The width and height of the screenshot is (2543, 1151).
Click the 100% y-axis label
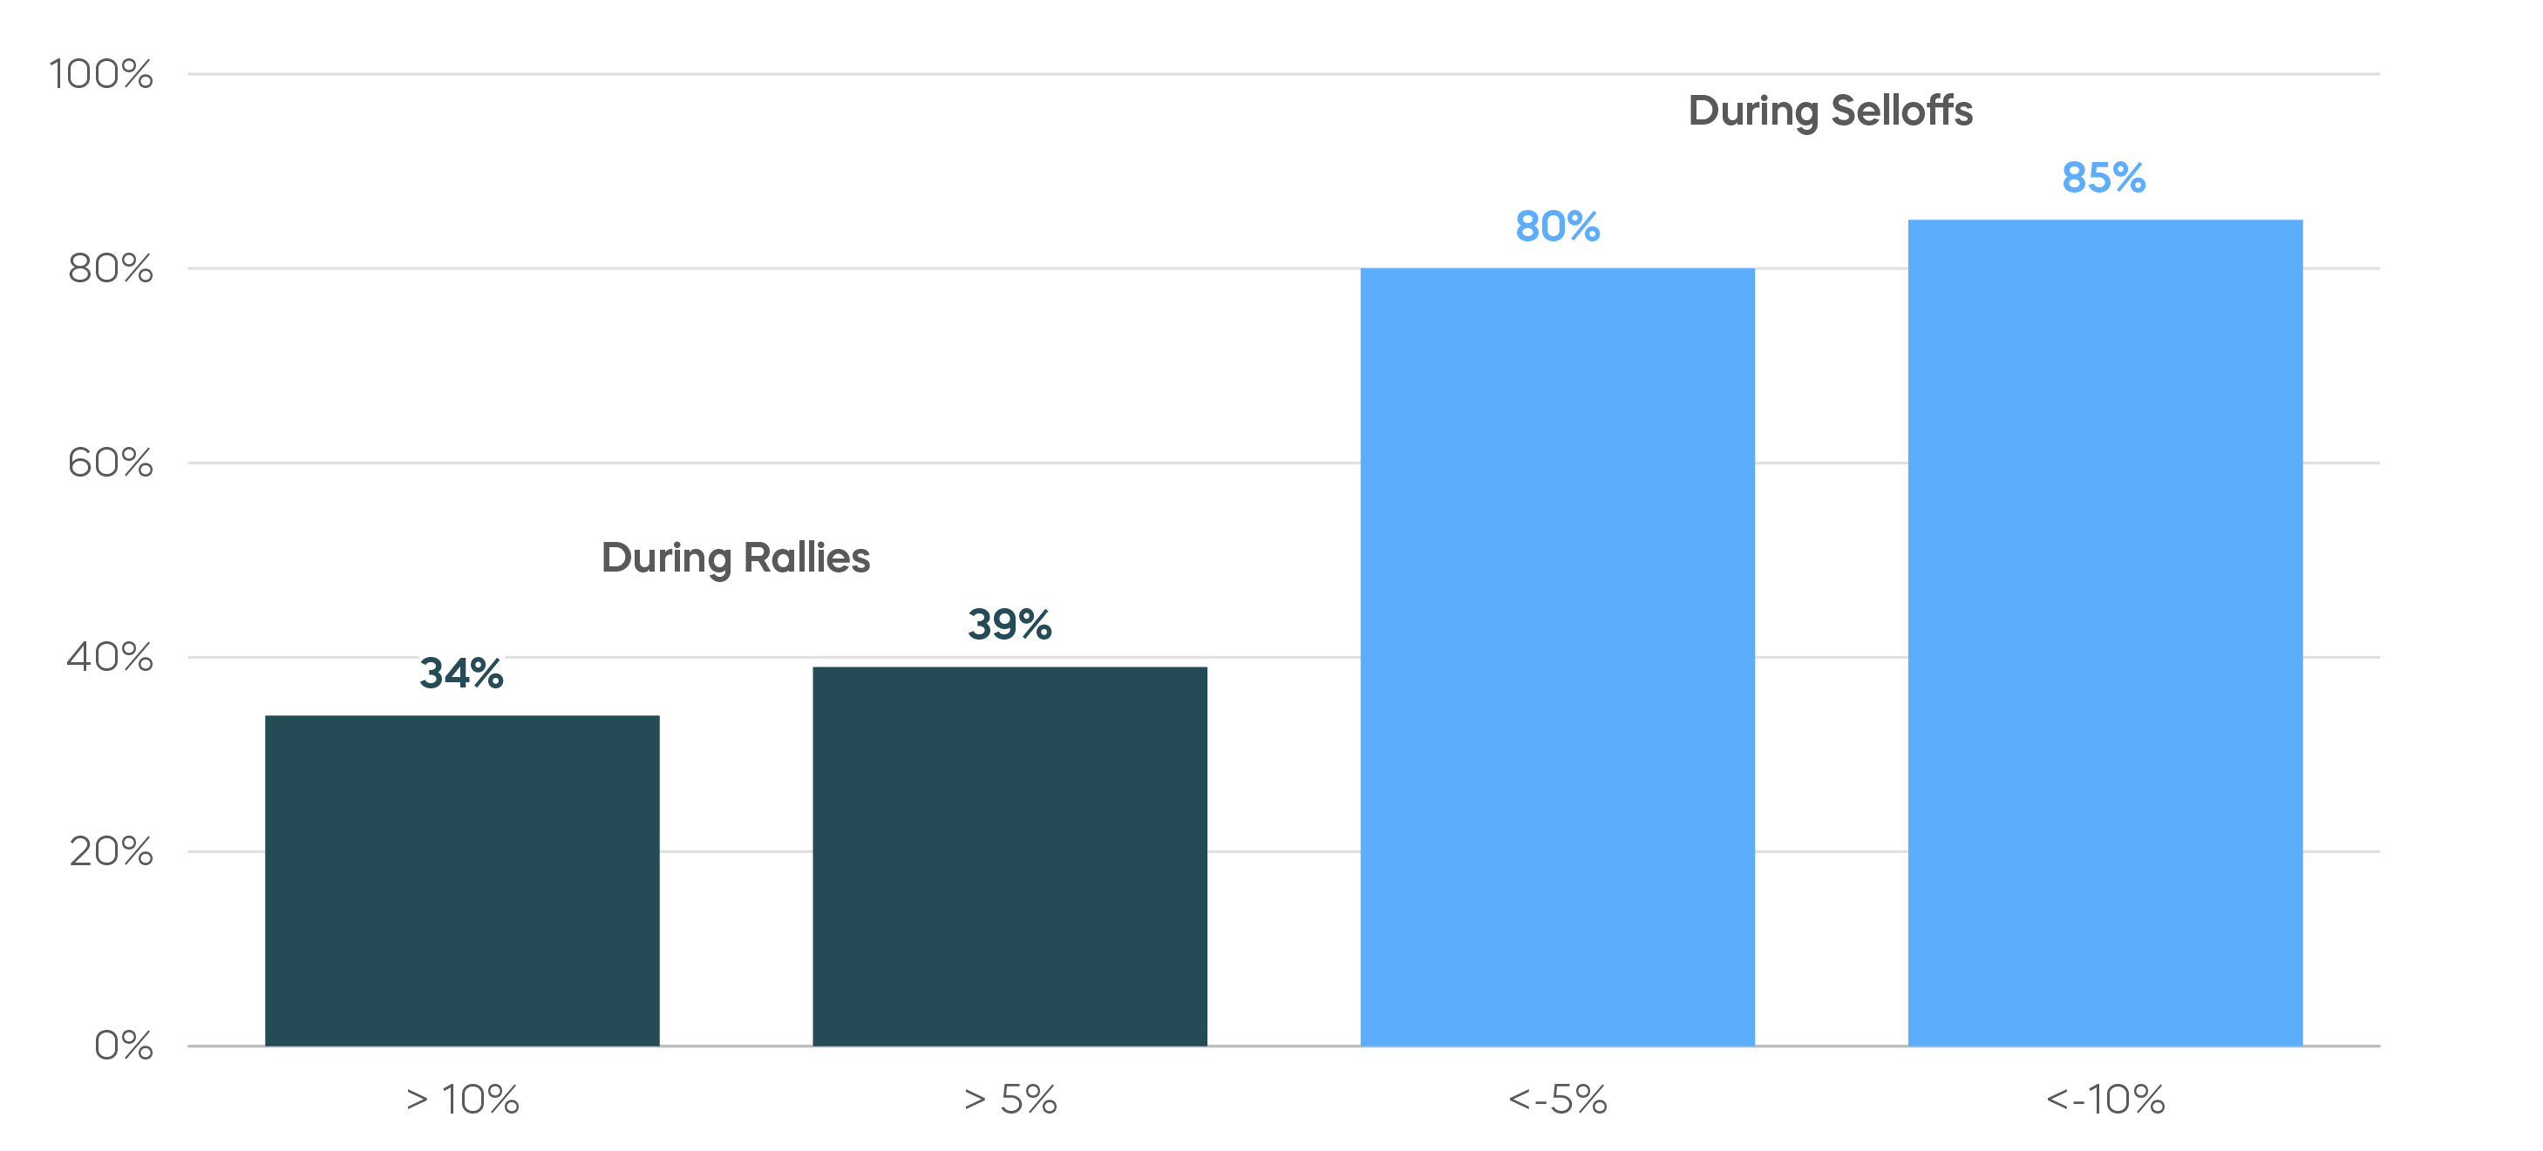click(101, 74)
